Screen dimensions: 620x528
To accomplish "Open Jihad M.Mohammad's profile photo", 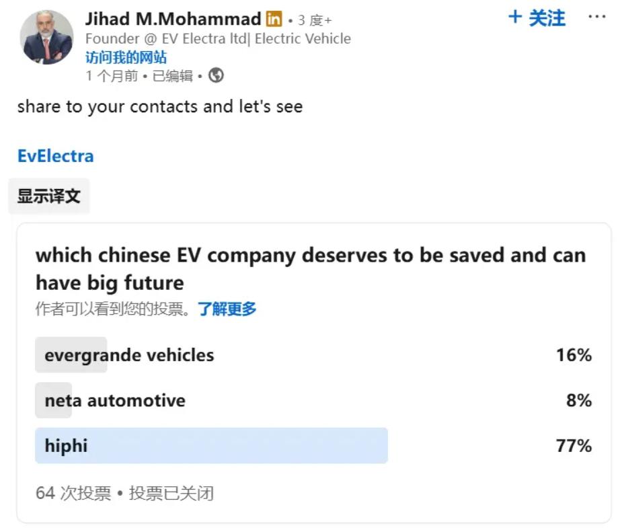I will pos(46,37).
